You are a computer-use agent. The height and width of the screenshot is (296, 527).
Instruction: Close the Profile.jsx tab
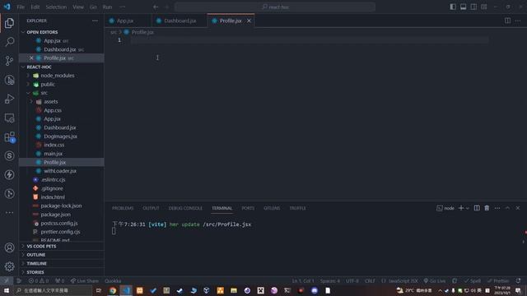tap(249, 21)
